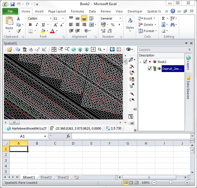The width and height of the screenshot is (197, 188).
Task: Open the Spatial XL ribbon tab
Action: (x=154, y=11)
